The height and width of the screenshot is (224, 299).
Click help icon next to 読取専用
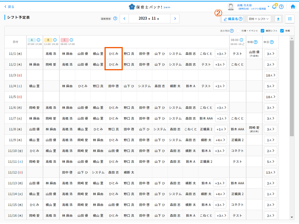[115, 19]
